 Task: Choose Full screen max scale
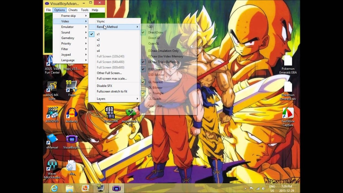click(x=114, y=79)
